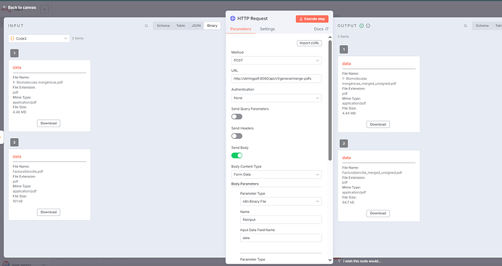The image size is (502, 266).
Task: Click input item number 2 badge
Action: (x=15, y=142)
